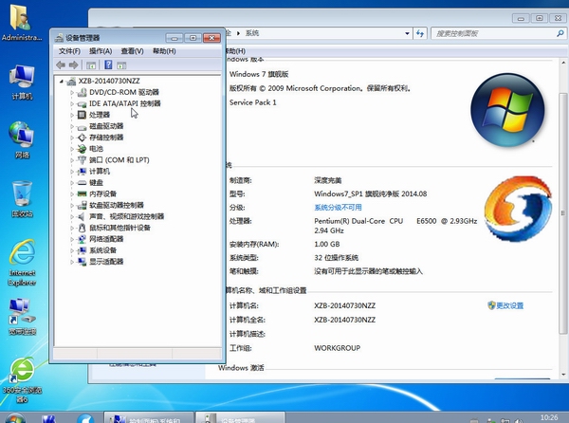Click the 'WORKGROUP' workgroup value

[x=337, y=348]
